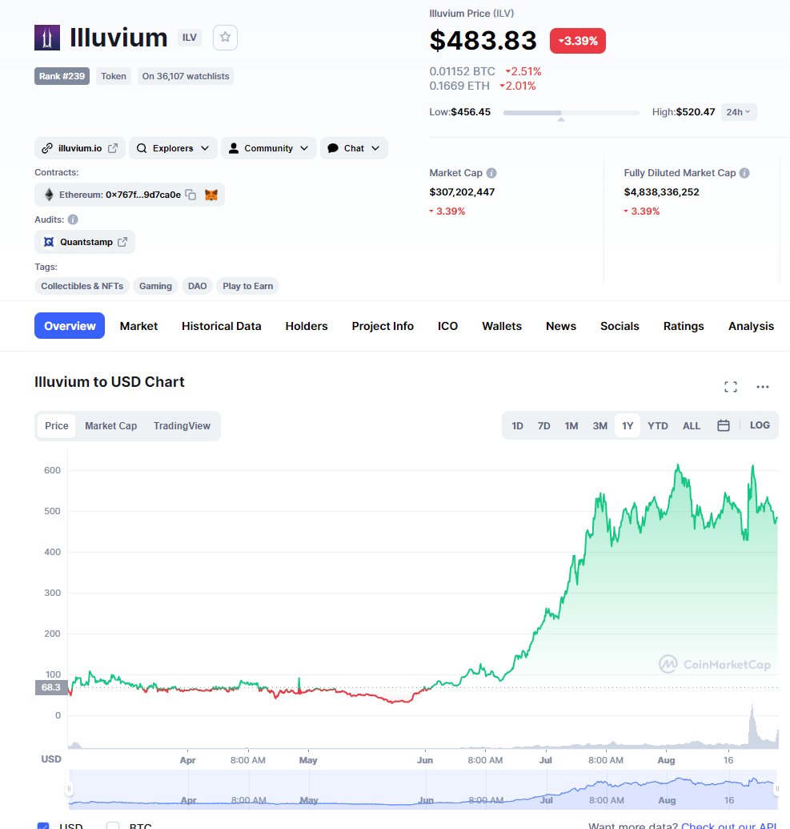Viewport: 790px width, 829px height.
Task: Click the Token badge
Action: tap(114, 76)
